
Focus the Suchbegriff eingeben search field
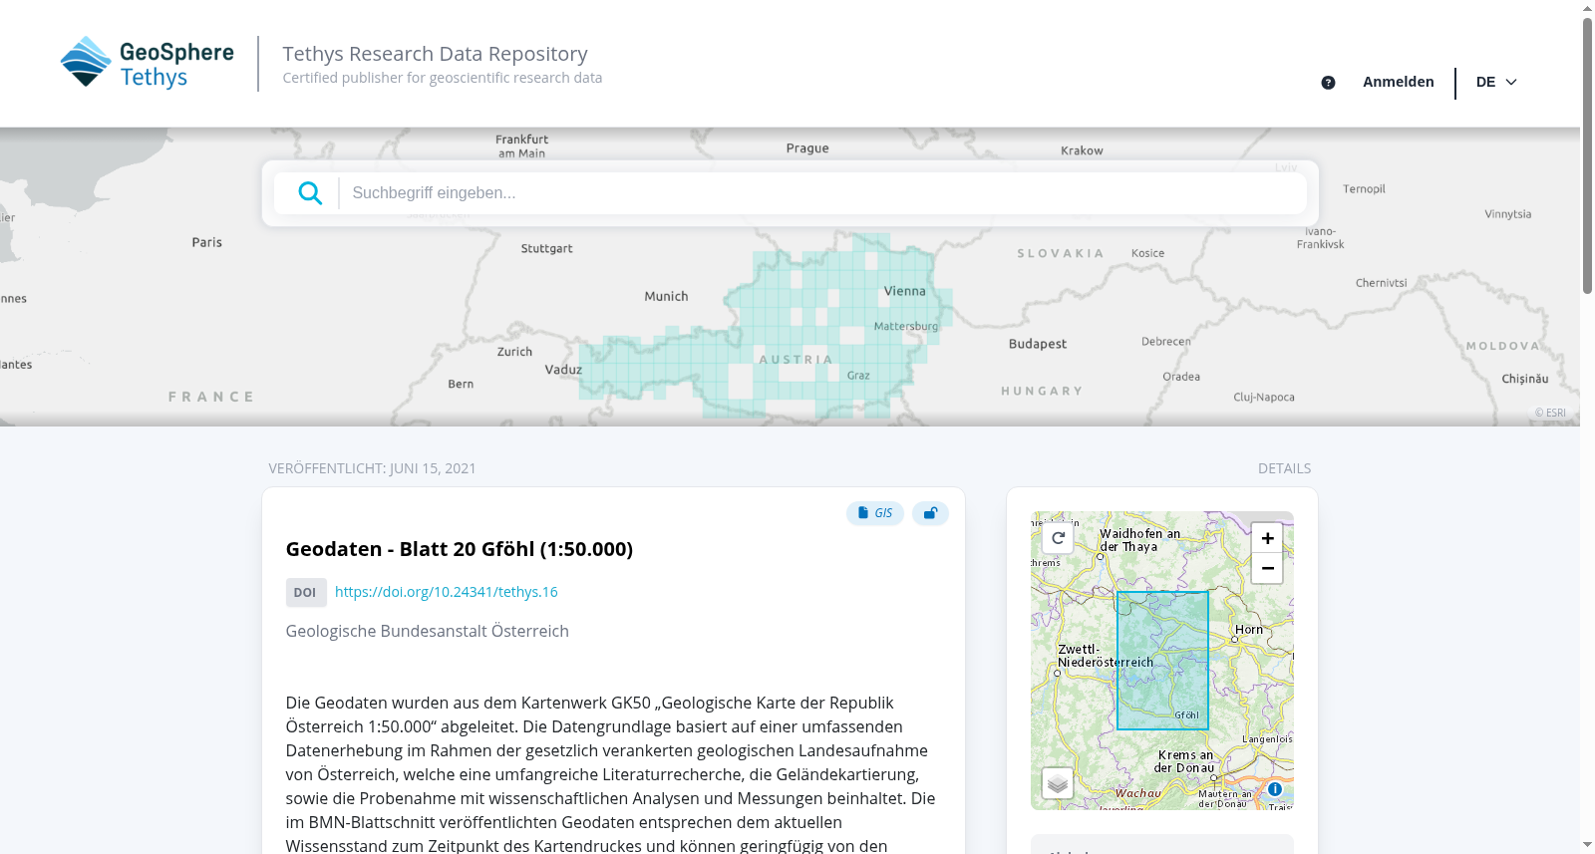[x=822, y=193]
